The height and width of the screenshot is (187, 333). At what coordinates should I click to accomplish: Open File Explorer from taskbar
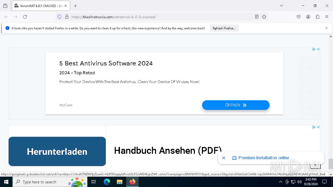(x=119, y=182)
